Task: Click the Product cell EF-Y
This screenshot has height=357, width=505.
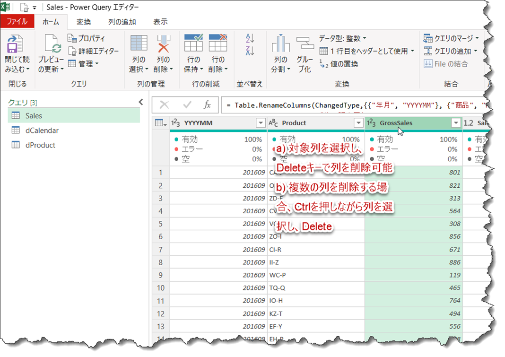Action: [x=316, y=326]
